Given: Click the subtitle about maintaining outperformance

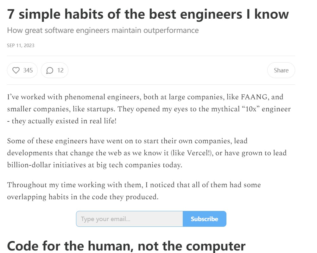Looking at the screenshot, I should pyautogui.click(x=103, y=30).
